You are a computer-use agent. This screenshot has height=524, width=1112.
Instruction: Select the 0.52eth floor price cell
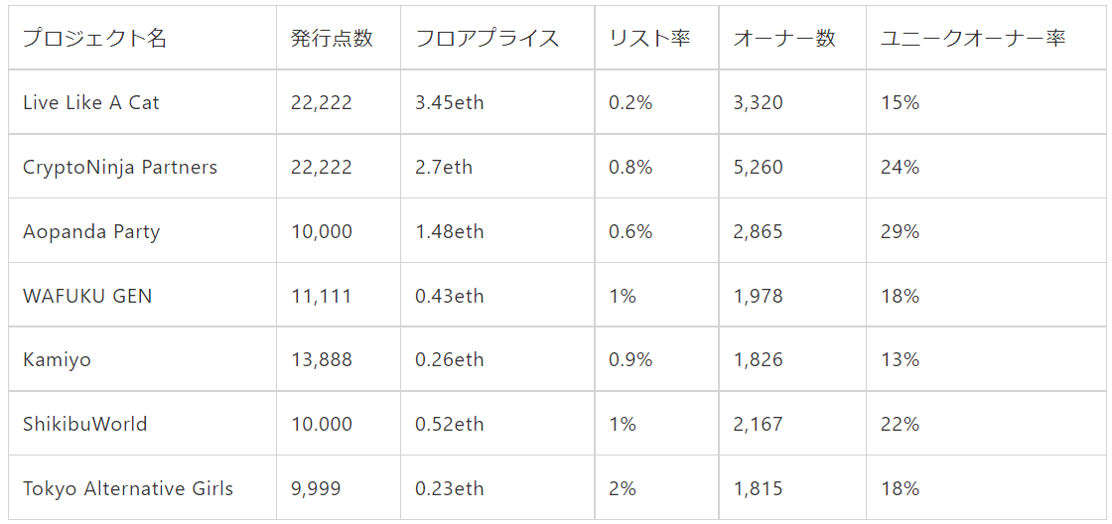(450, 424)
